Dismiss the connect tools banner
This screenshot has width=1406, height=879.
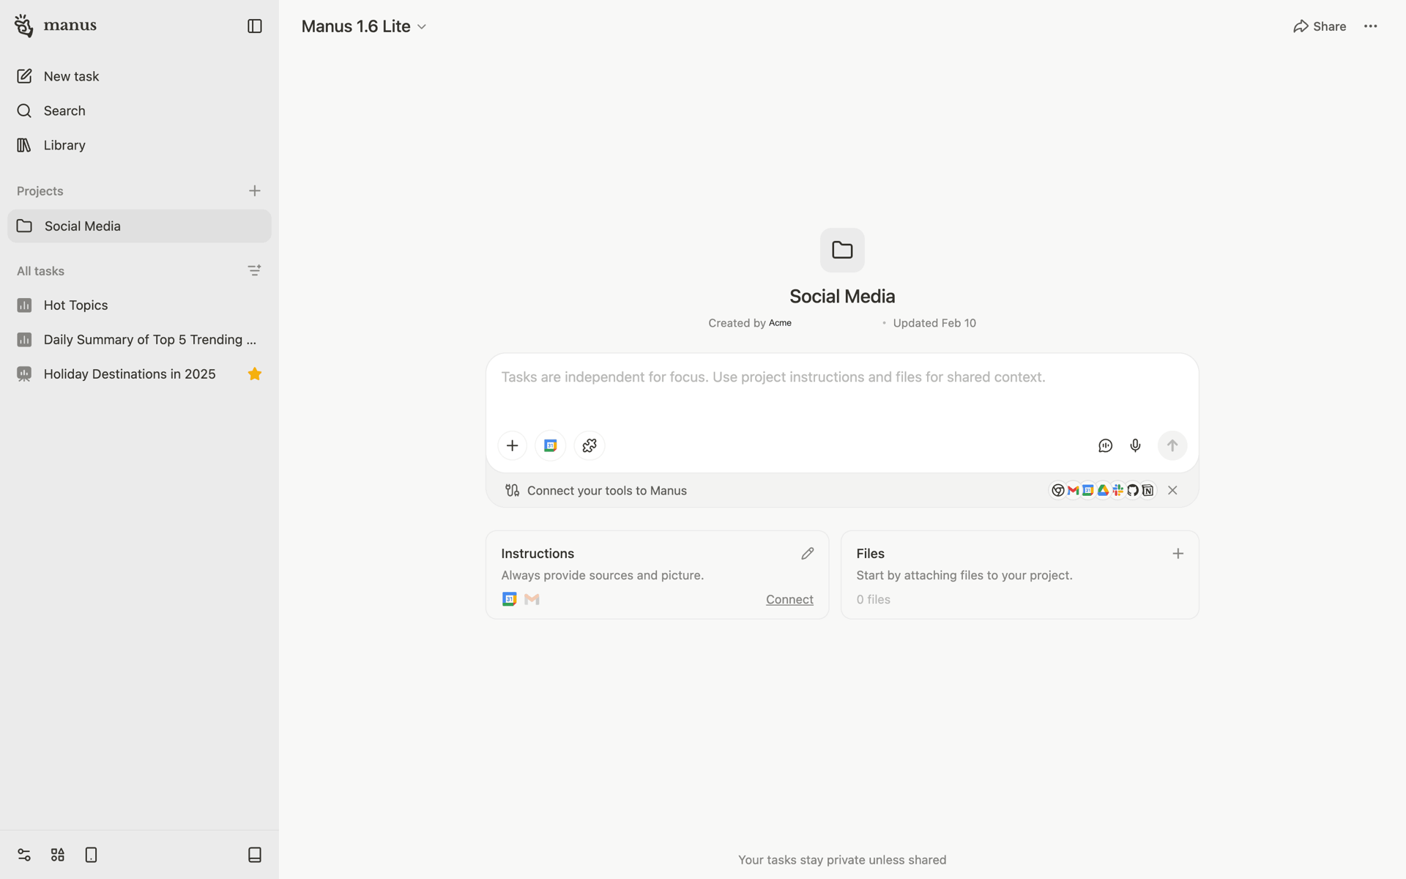(1172, 491)
